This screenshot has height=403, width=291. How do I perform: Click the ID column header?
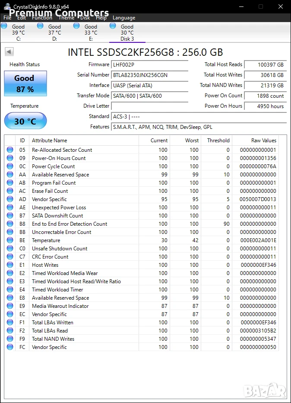pos(22,141)
